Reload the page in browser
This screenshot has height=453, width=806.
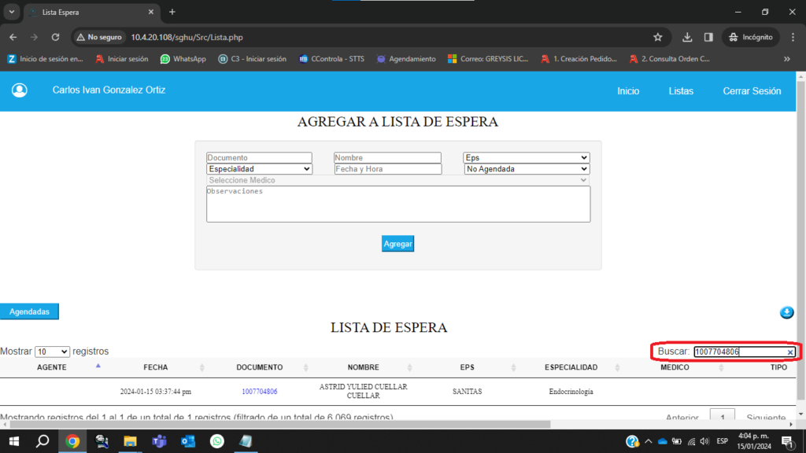coord(55,37)
